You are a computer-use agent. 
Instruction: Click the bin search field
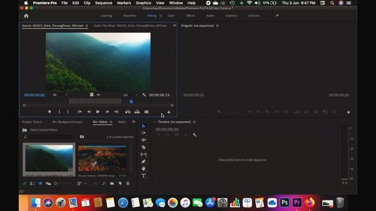click(x=49, y=137)
